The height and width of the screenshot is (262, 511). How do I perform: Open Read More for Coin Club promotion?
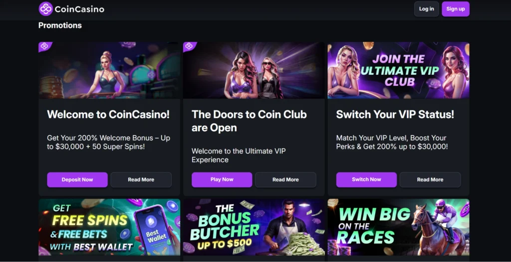coord(285,180)
